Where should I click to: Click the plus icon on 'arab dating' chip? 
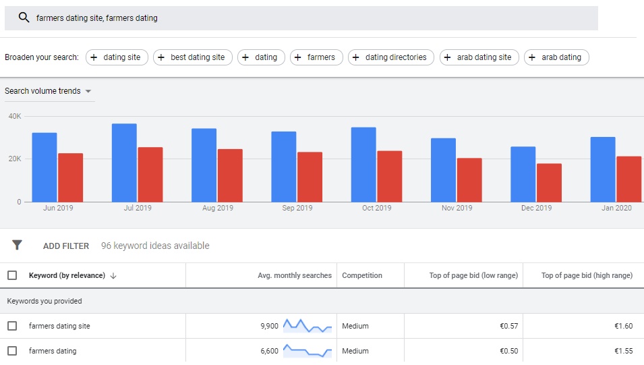click(x=532, y=57)
